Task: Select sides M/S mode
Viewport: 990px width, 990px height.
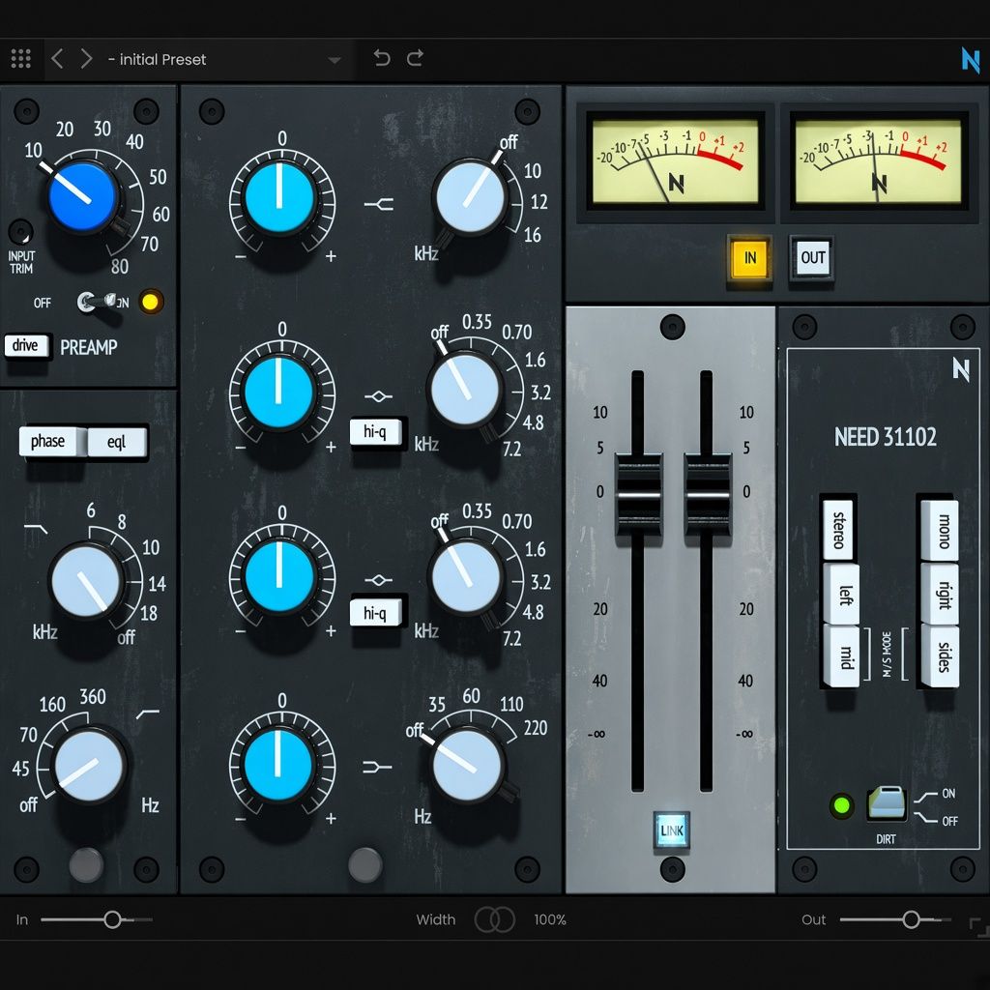Action: point(940,656)
